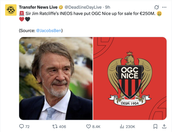Click the gold verified badge
The width and height of the screenshot is (172, 132).
(61, 7)
